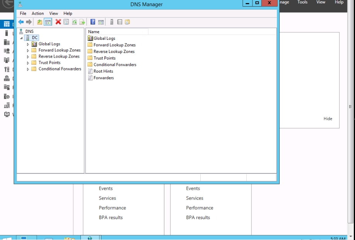Click the New Server icon in toolbar
The width and height of the screenshot is (355, 240).
(x=112, y=22)
